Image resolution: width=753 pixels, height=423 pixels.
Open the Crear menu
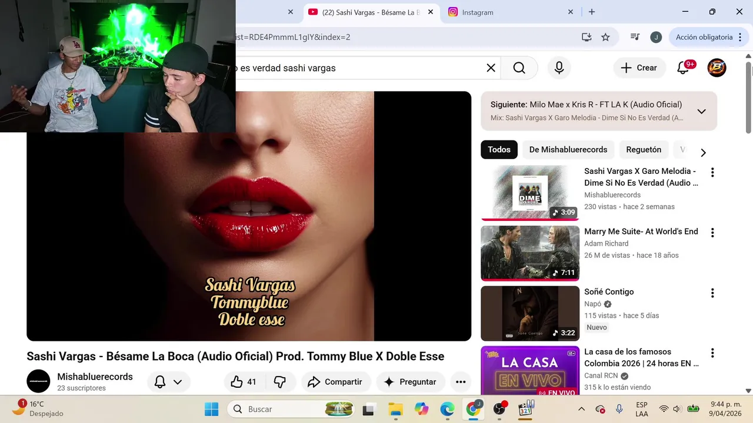639,68
